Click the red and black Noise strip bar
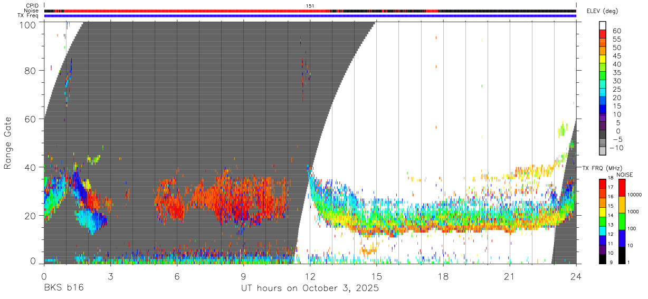Image resolution: width=648 pixels, height=299 pixels. click(x=310, y=11)
